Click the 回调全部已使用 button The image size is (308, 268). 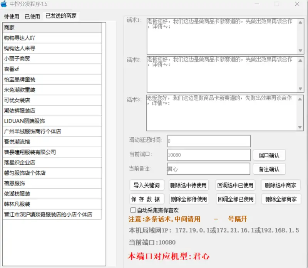tap(235, 198)
